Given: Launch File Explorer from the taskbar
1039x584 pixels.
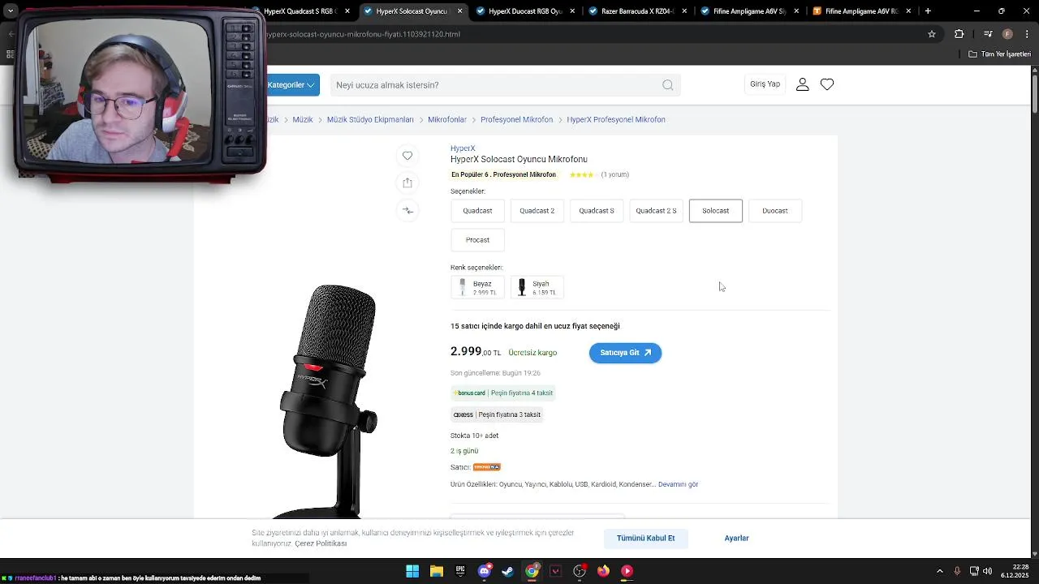Looking at the screenshot, I should (436, 571).
